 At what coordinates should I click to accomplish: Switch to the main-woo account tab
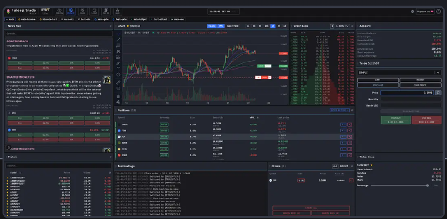pos(178,19)
